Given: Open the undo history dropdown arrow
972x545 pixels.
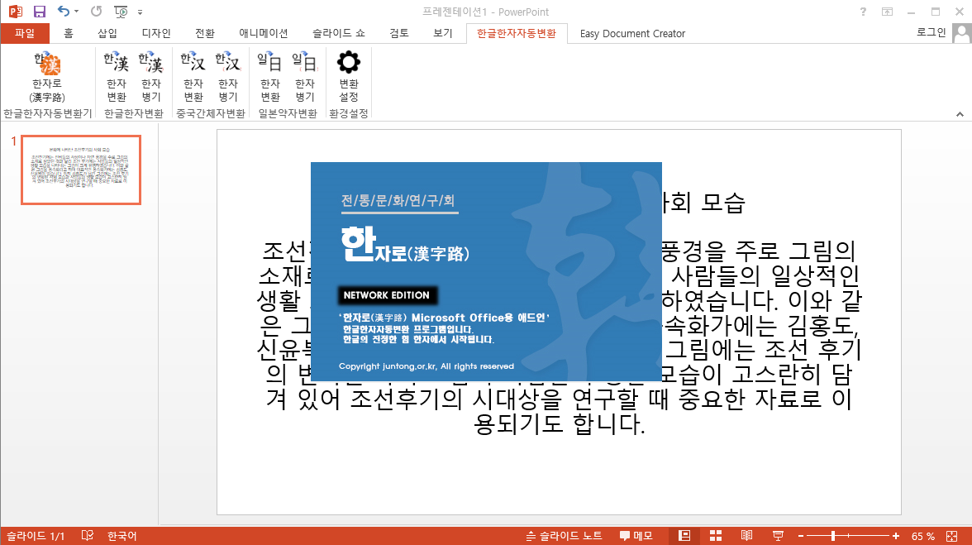Looking at the screenshot, I should 77,12.
